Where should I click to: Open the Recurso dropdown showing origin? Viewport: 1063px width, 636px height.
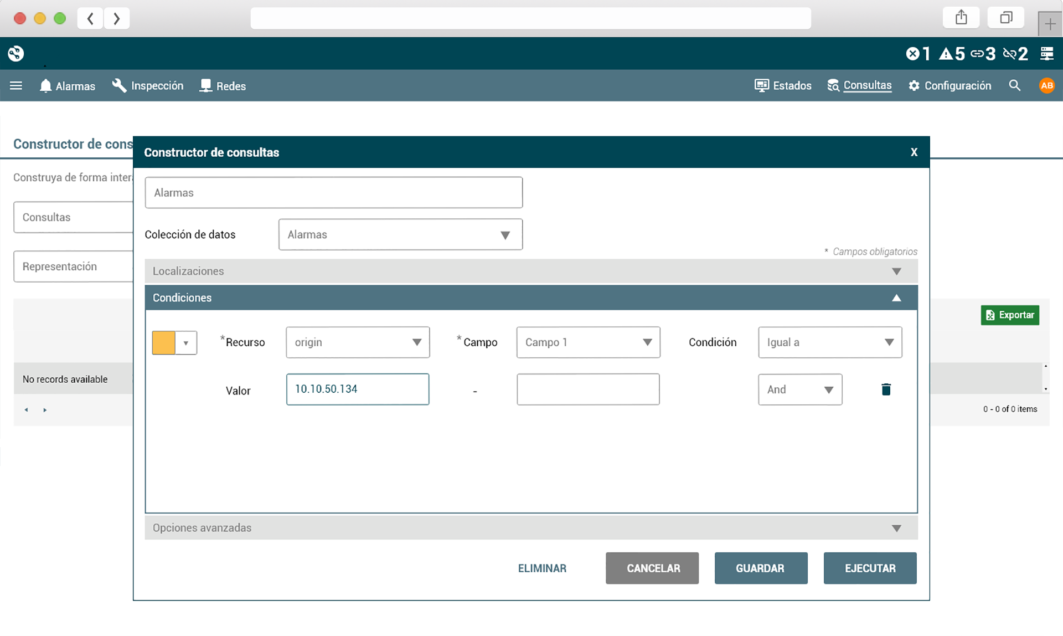point(358,342)
